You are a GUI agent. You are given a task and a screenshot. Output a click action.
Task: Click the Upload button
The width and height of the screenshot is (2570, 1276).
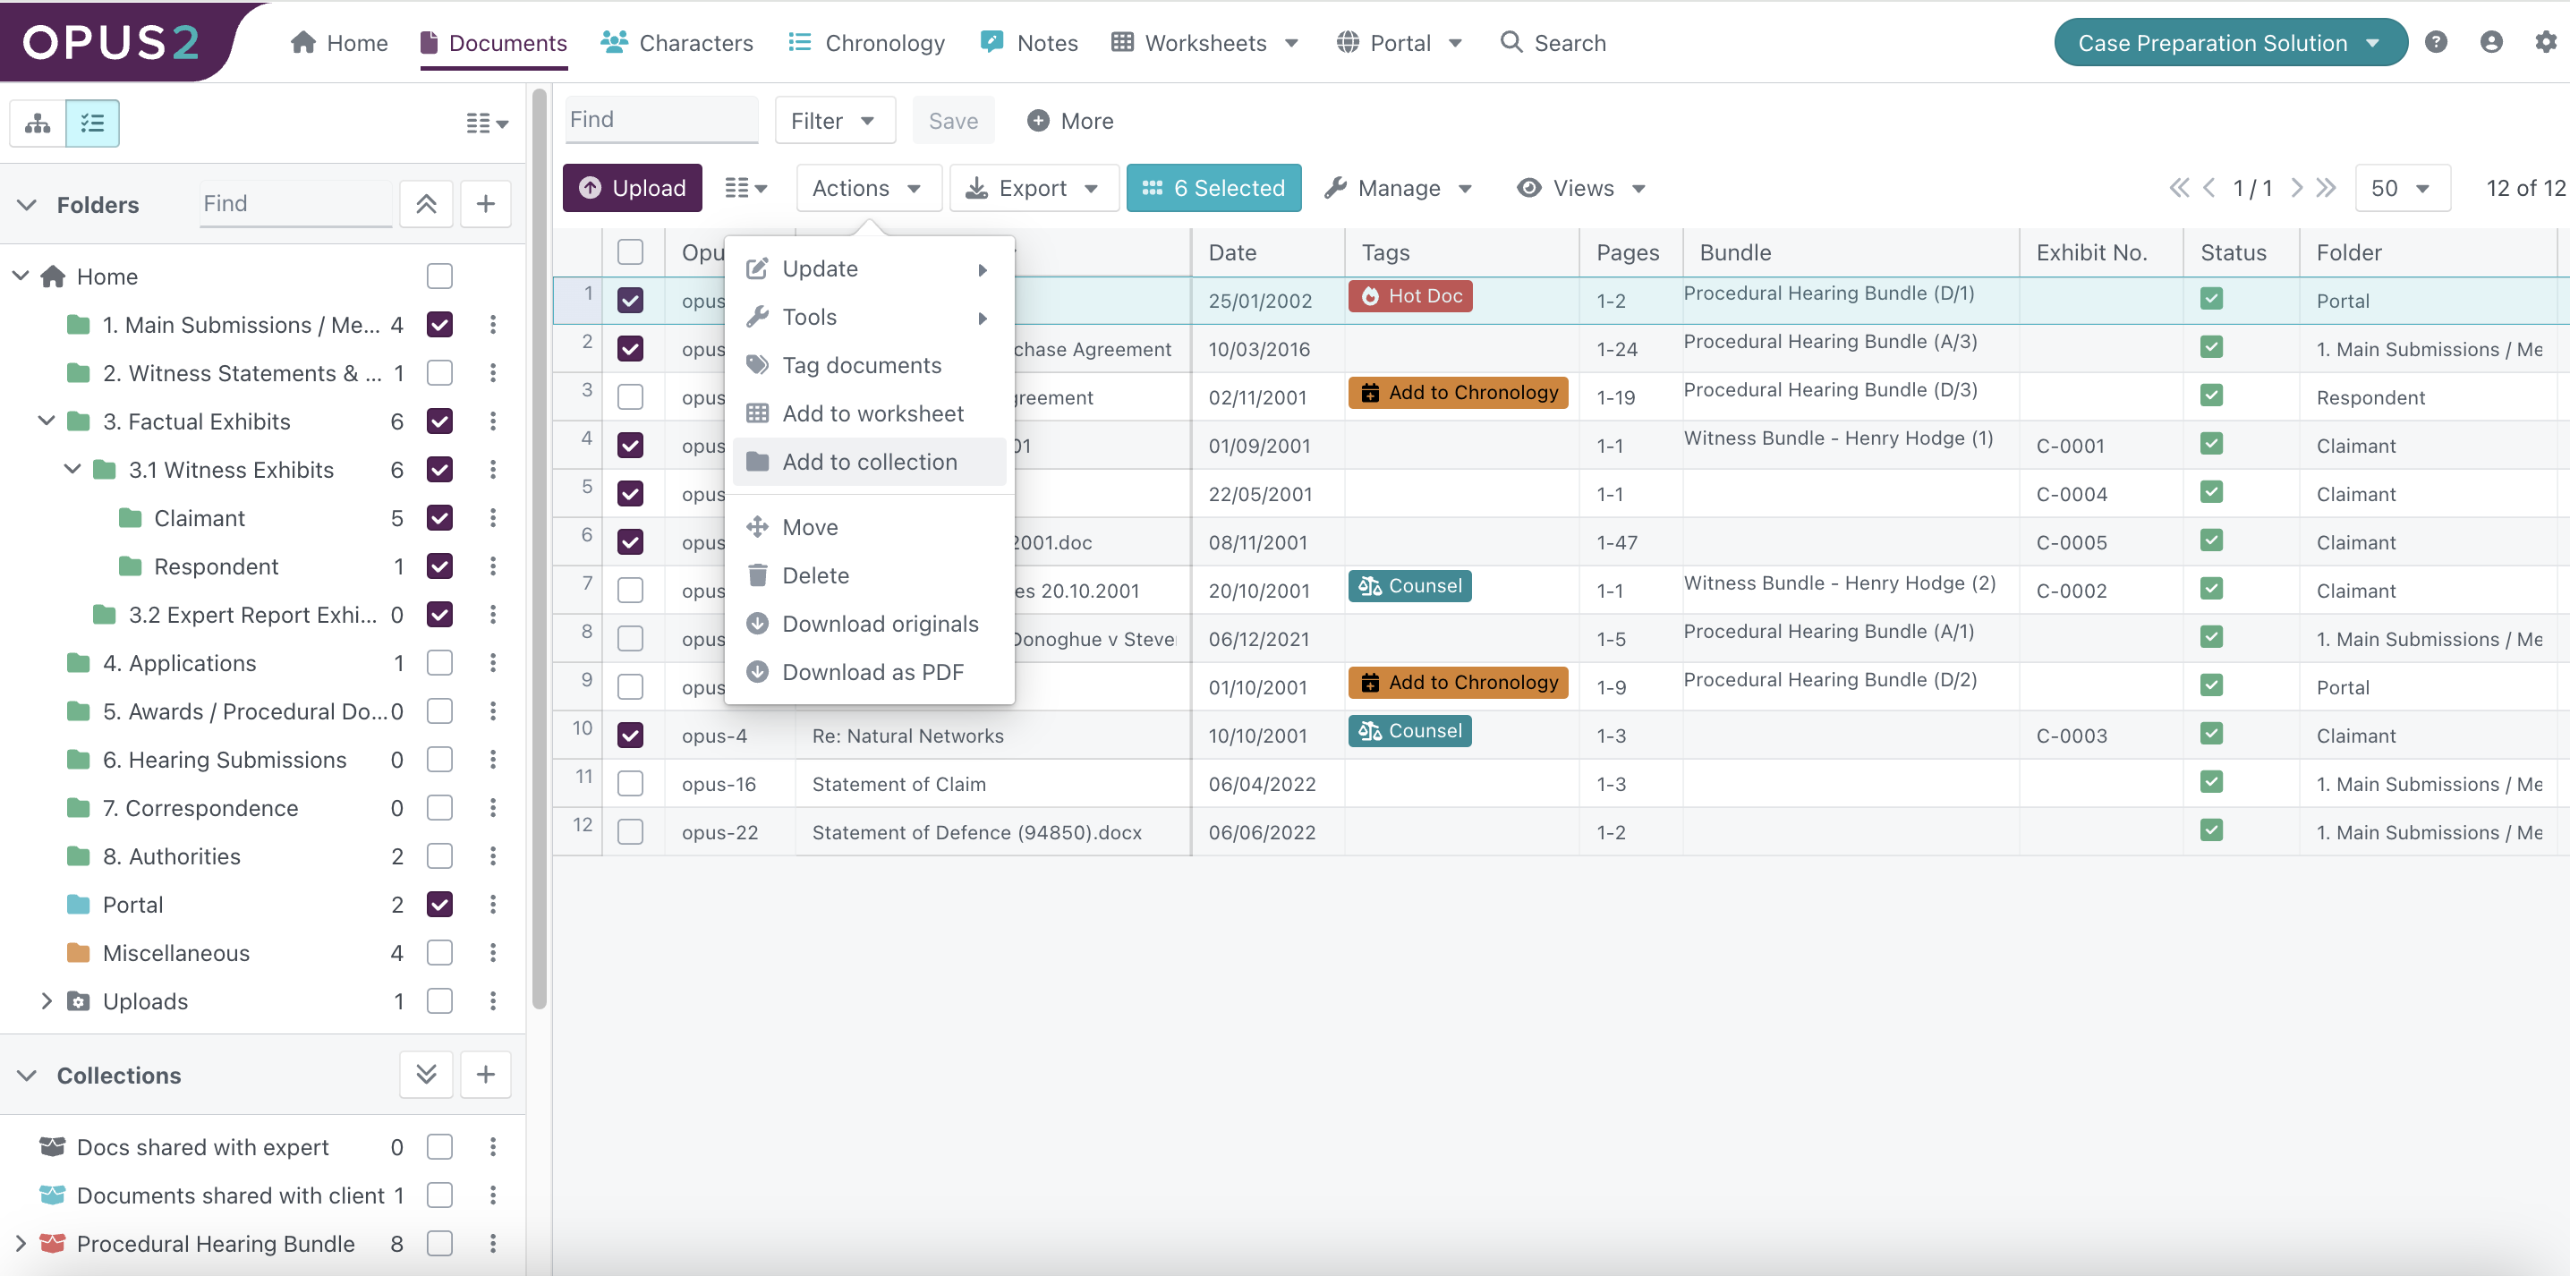633,188
